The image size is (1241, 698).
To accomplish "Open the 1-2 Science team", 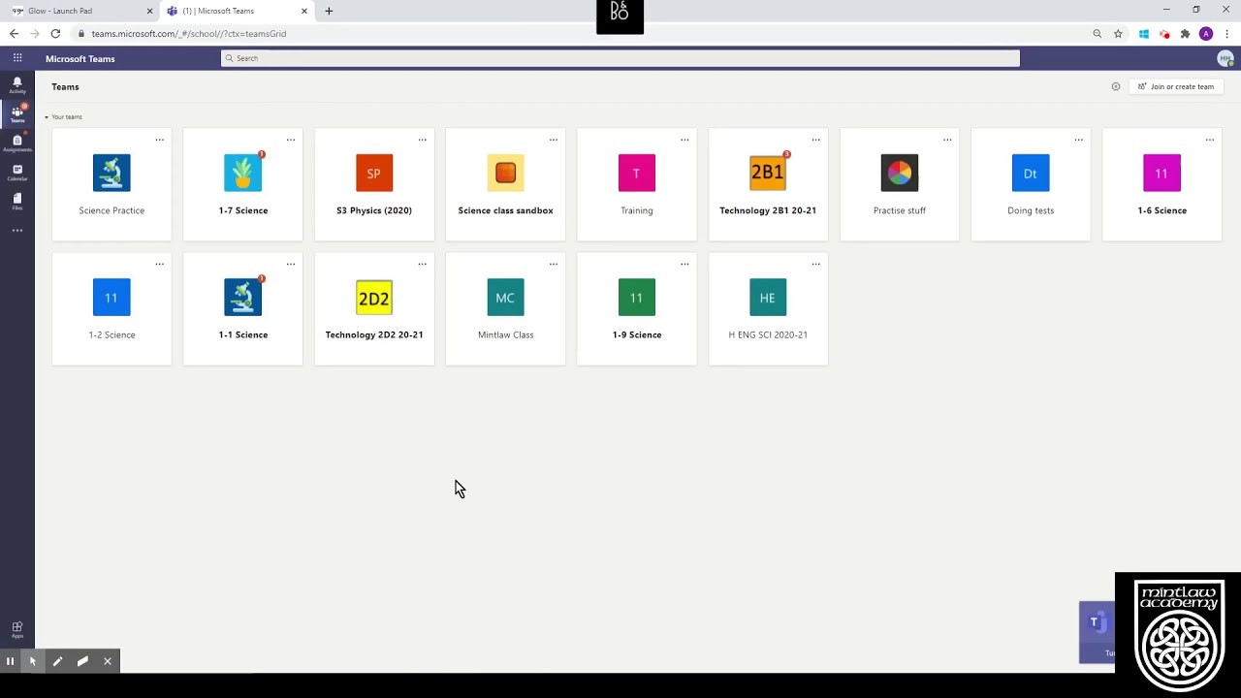I will [111, 308].
